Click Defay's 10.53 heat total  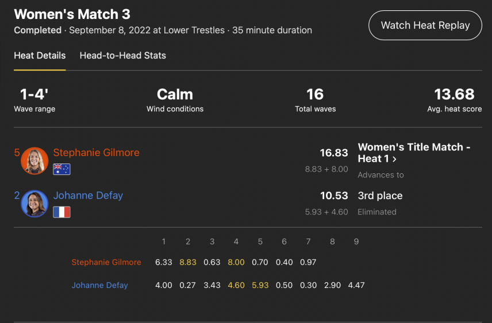[x=334, y=196]
